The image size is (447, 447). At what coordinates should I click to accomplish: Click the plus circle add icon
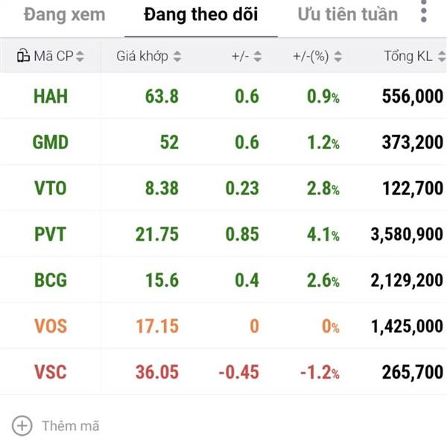(x=23, y=425)
